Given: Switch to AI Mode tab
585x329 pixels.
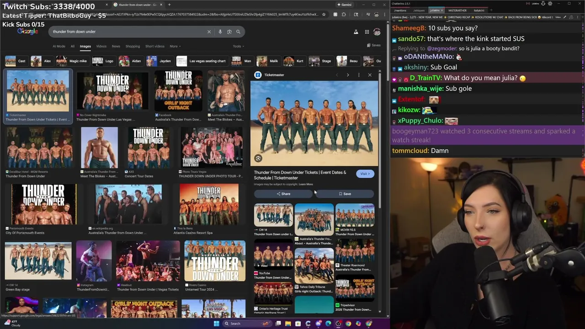Looking at the screenshot, I should pyautogui.click(x=59, y=46).
